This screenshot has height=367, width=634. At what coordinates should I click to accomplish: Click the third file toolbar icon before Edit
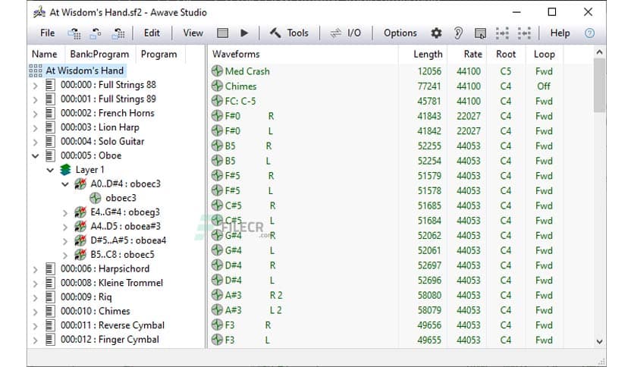pos(118,33)
